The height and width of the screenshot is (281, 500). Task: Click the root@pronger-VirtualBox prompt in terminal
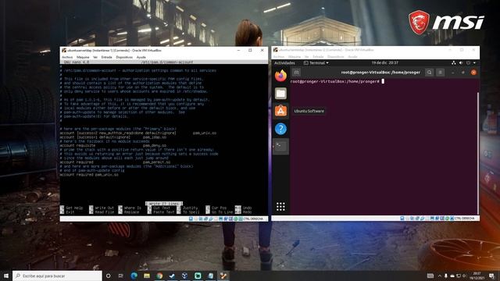(335, 81)
